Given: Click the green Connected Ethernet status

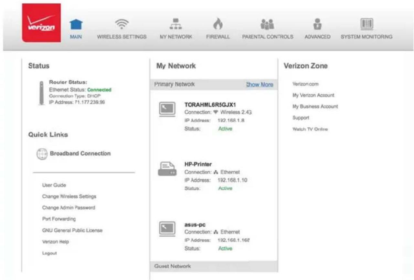Looking at the screenshot, I should [99, 90].
